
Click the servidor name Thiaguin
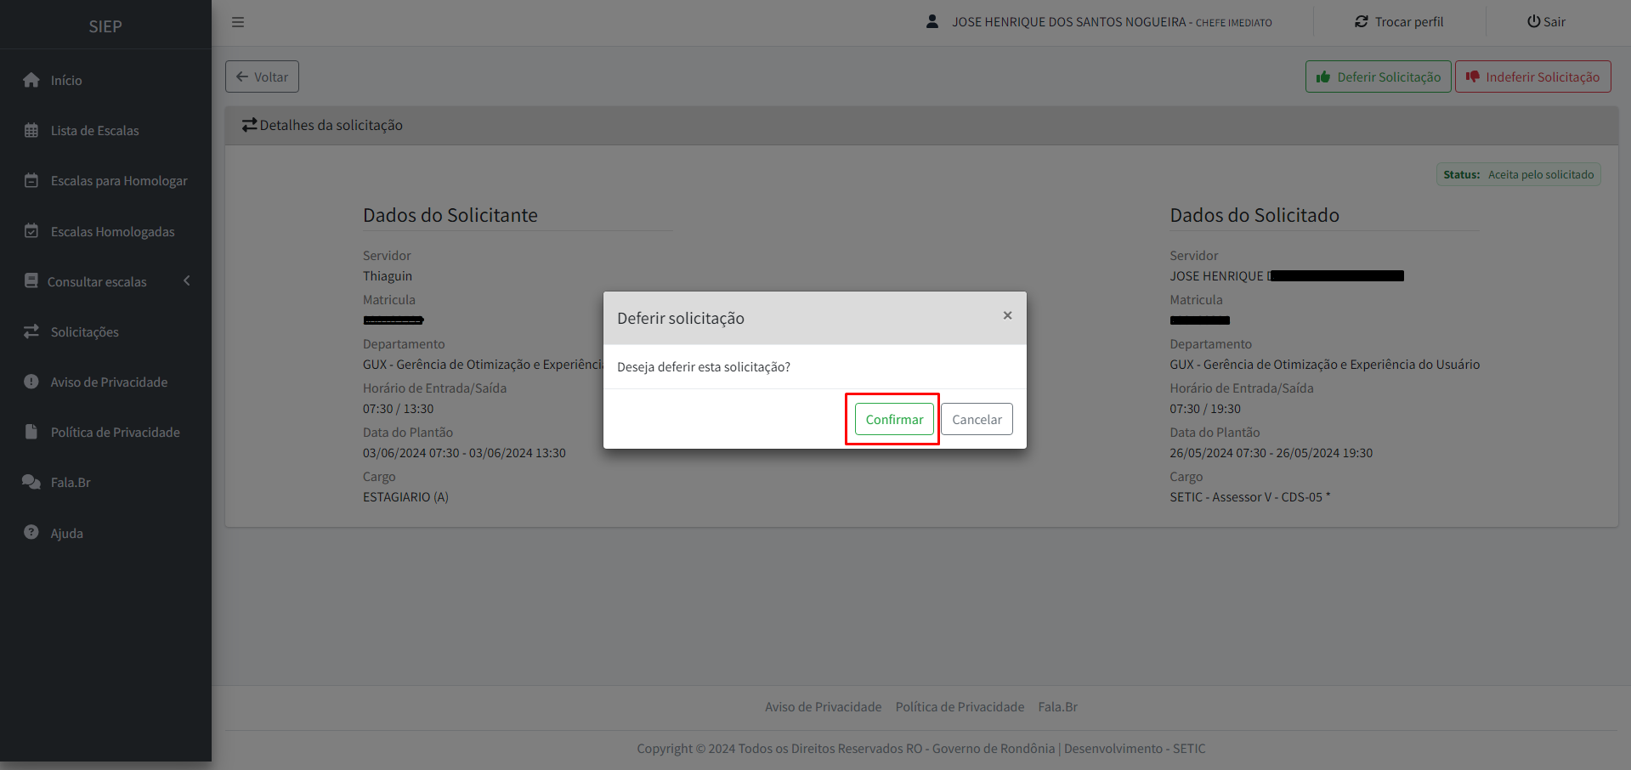[x=387, y=276]
